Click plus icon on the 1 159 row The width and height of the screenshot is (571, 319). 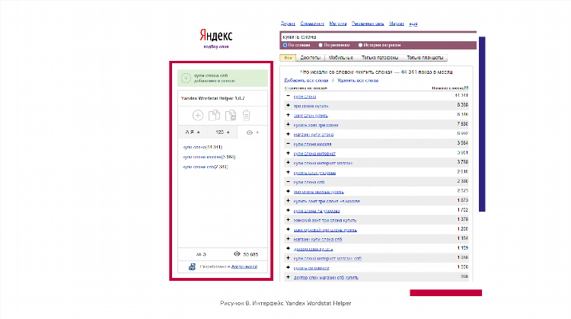coord(288,248)
